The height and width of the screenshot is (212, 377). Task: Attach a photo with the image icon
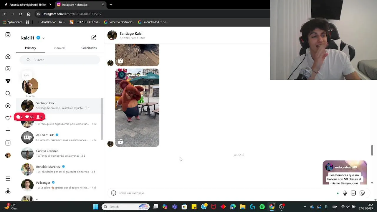tap(353, 193)
